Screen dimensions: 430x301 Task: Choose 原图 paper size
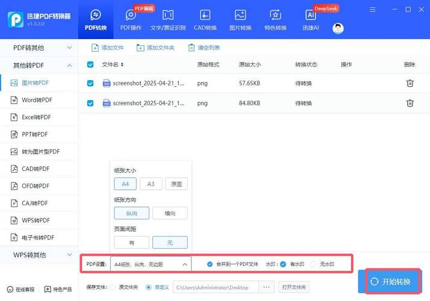pyautogui.click(x=176, y=184)
